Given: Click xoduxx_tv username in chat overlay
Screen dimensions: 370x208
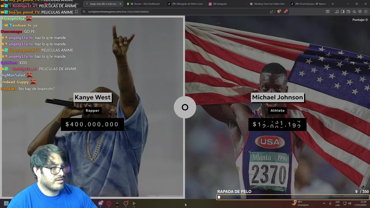Looking at the screenshot, I should click(22, 25).
